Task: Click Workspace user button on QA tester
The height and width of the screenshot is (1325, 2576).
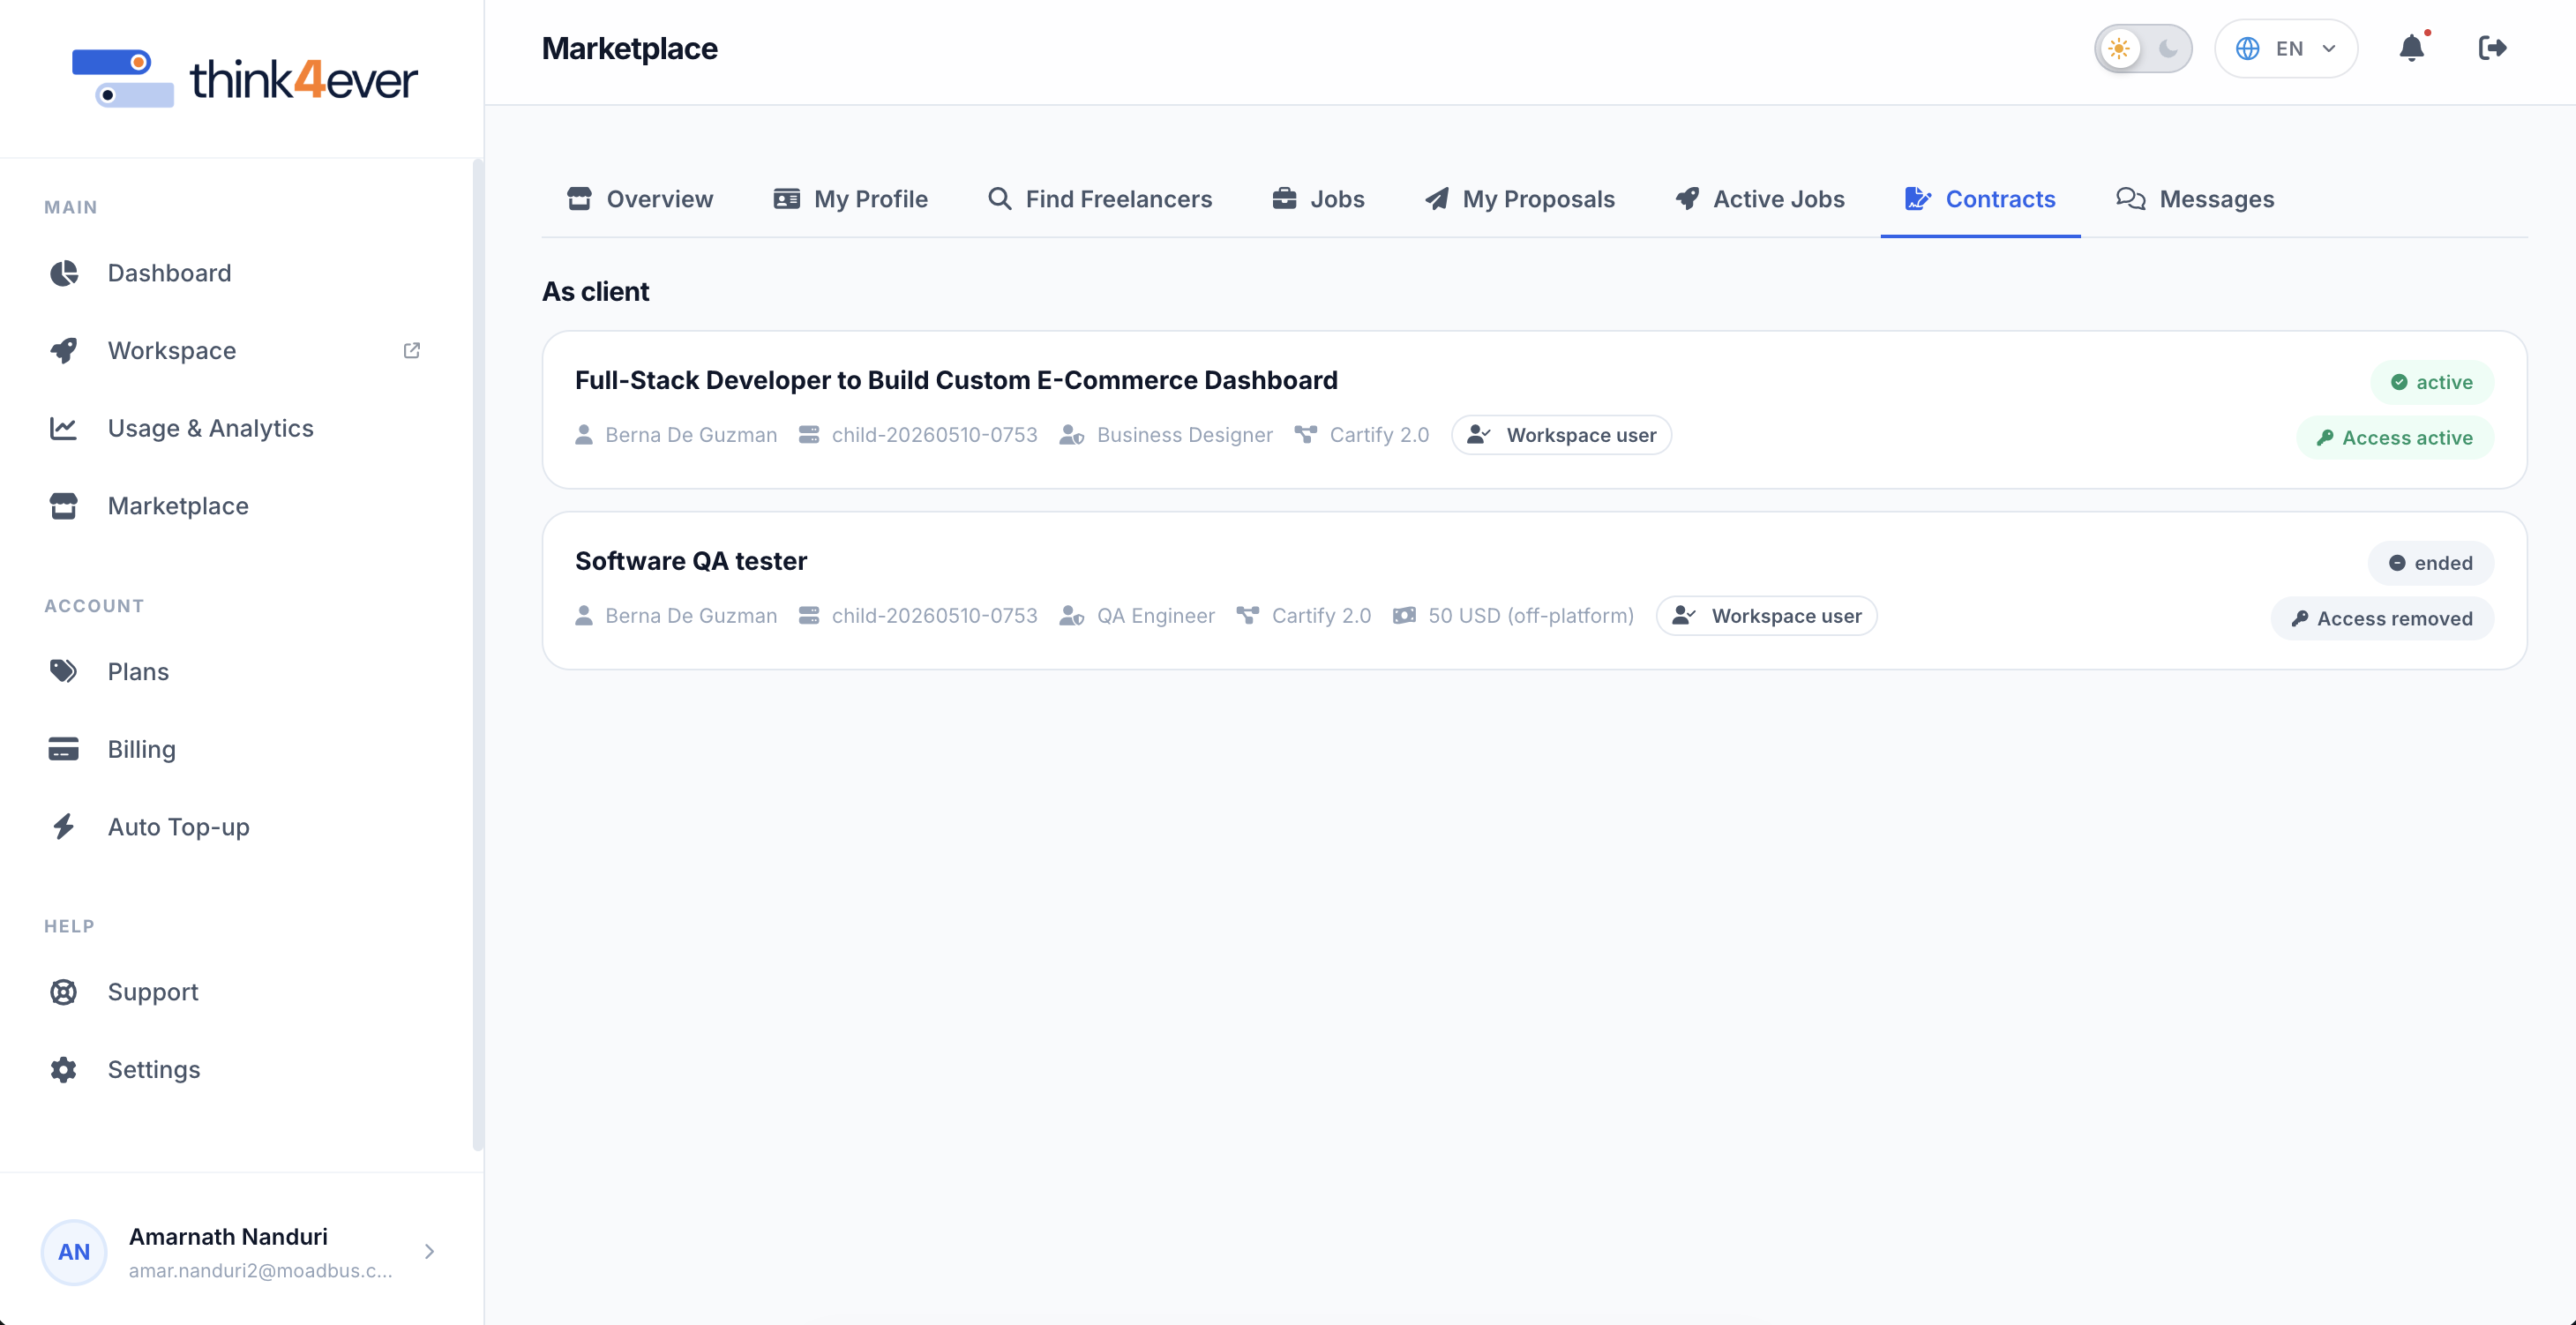Action: pos(1766,616)
